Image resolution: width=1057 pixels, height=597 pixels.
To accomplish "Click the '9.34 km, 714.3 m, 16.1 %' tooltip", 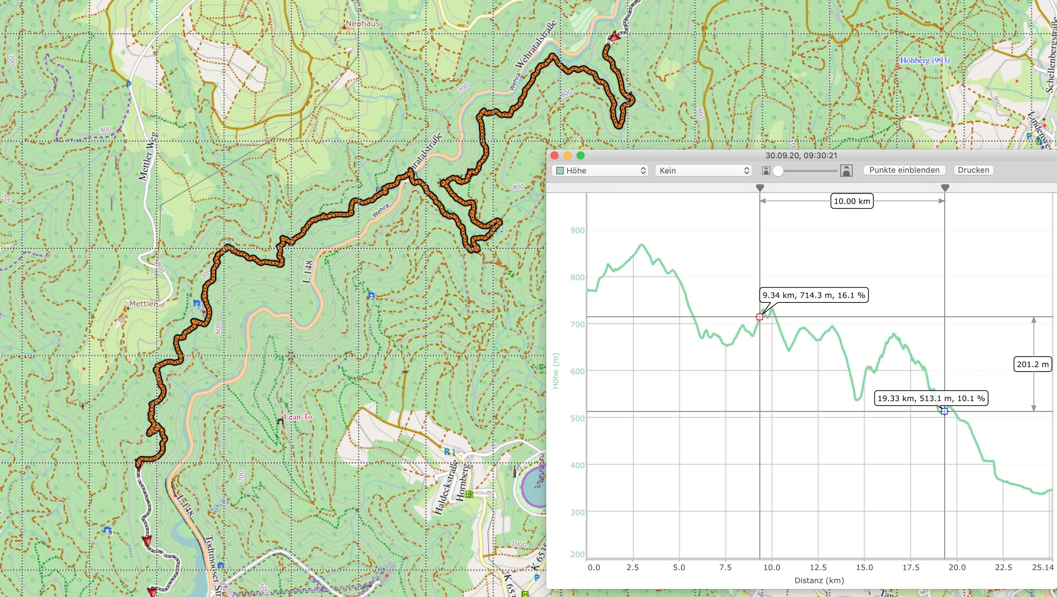I will (814, 295).
